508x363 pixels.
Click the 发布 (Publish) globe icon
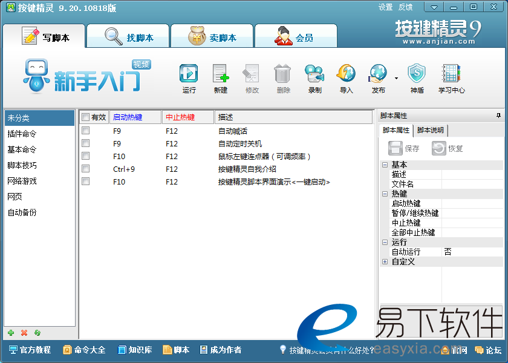[x=378, y=73]
